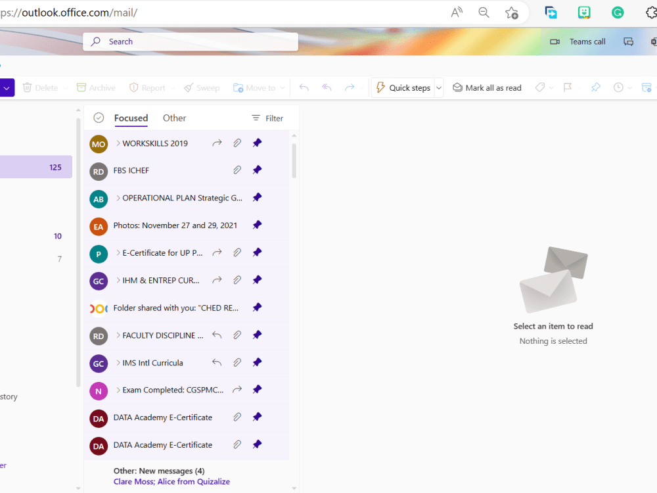Expand the IHM & ENTREP CUR conversation

coord(118,280)
